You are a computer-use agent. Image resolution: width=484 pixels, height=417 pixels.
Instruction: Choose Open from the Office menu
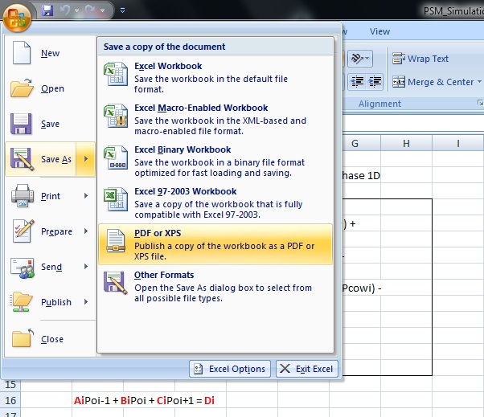click(50, 88)
